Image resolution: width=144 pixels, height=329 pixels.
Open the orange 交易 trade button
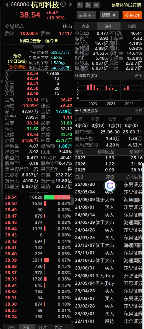point(132,15)
